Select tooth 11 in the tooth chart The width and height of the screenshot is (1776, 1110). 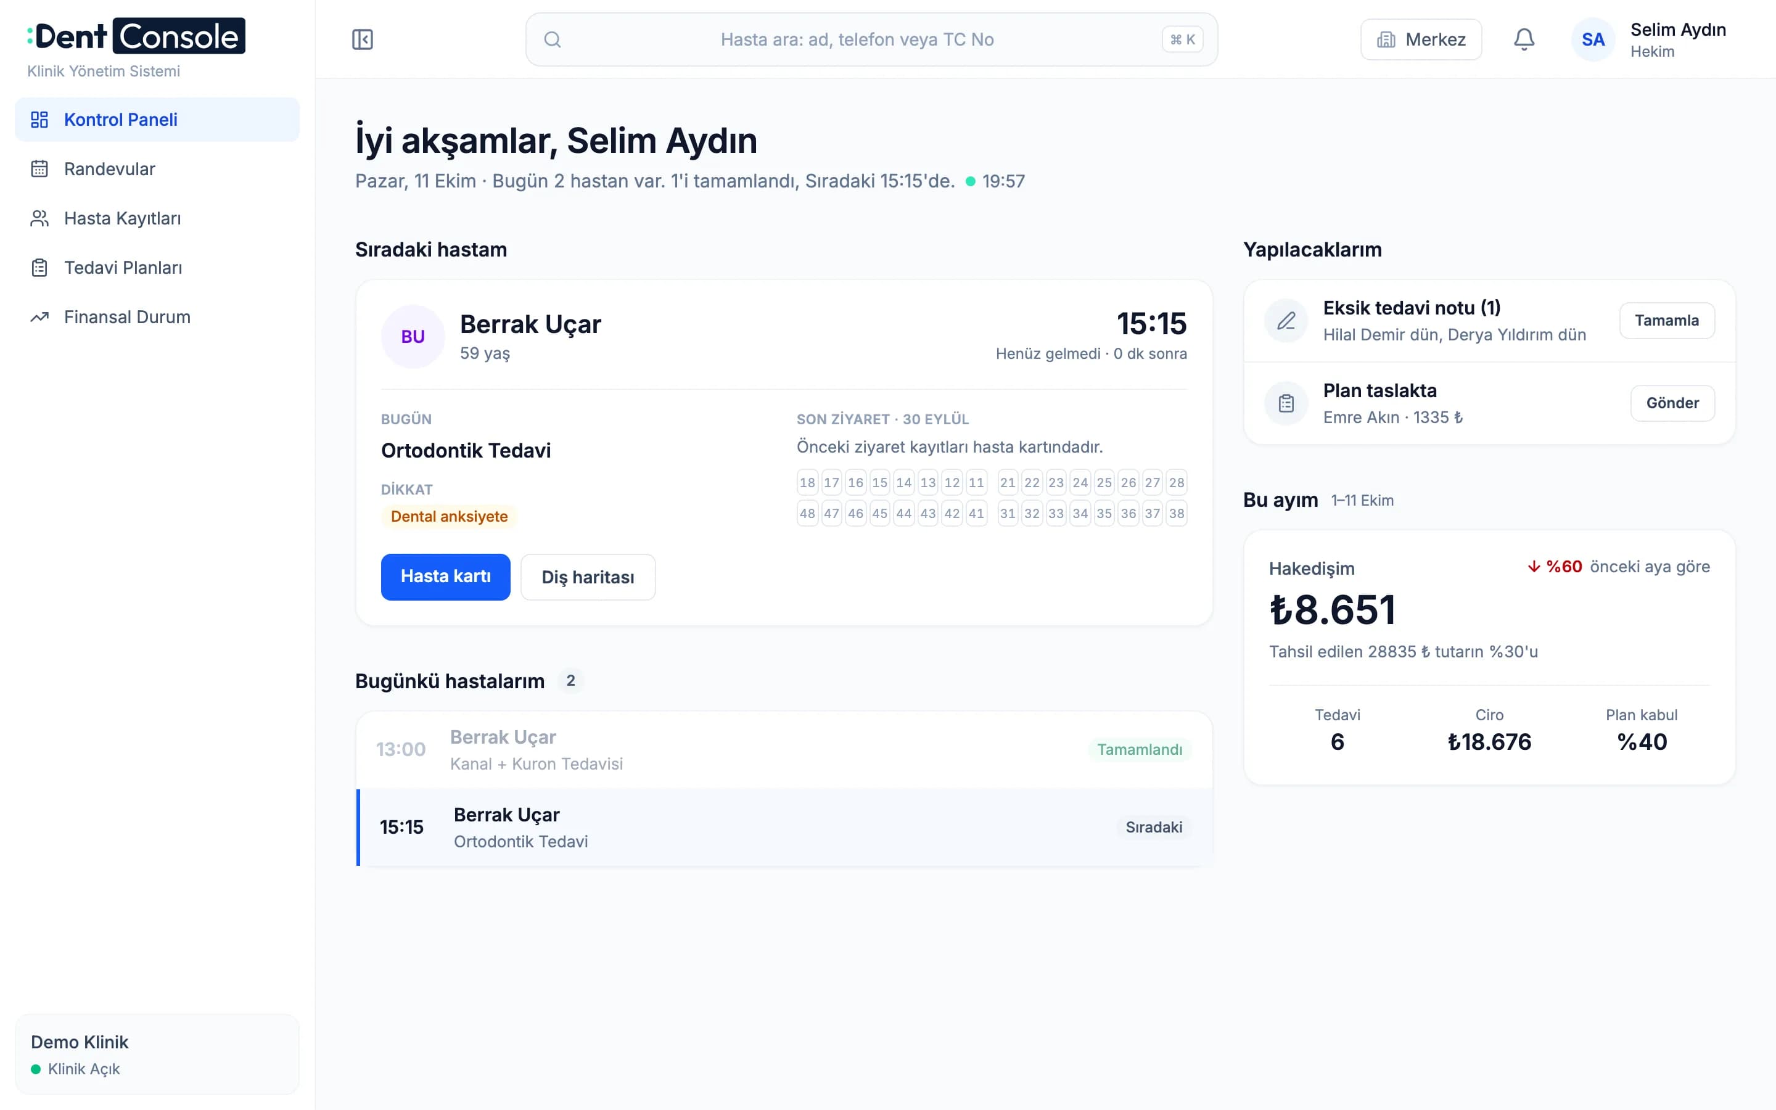(x=976, y=482)
